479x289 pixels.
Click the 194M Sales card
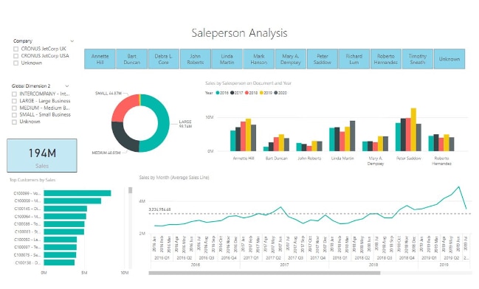(42, 156)
